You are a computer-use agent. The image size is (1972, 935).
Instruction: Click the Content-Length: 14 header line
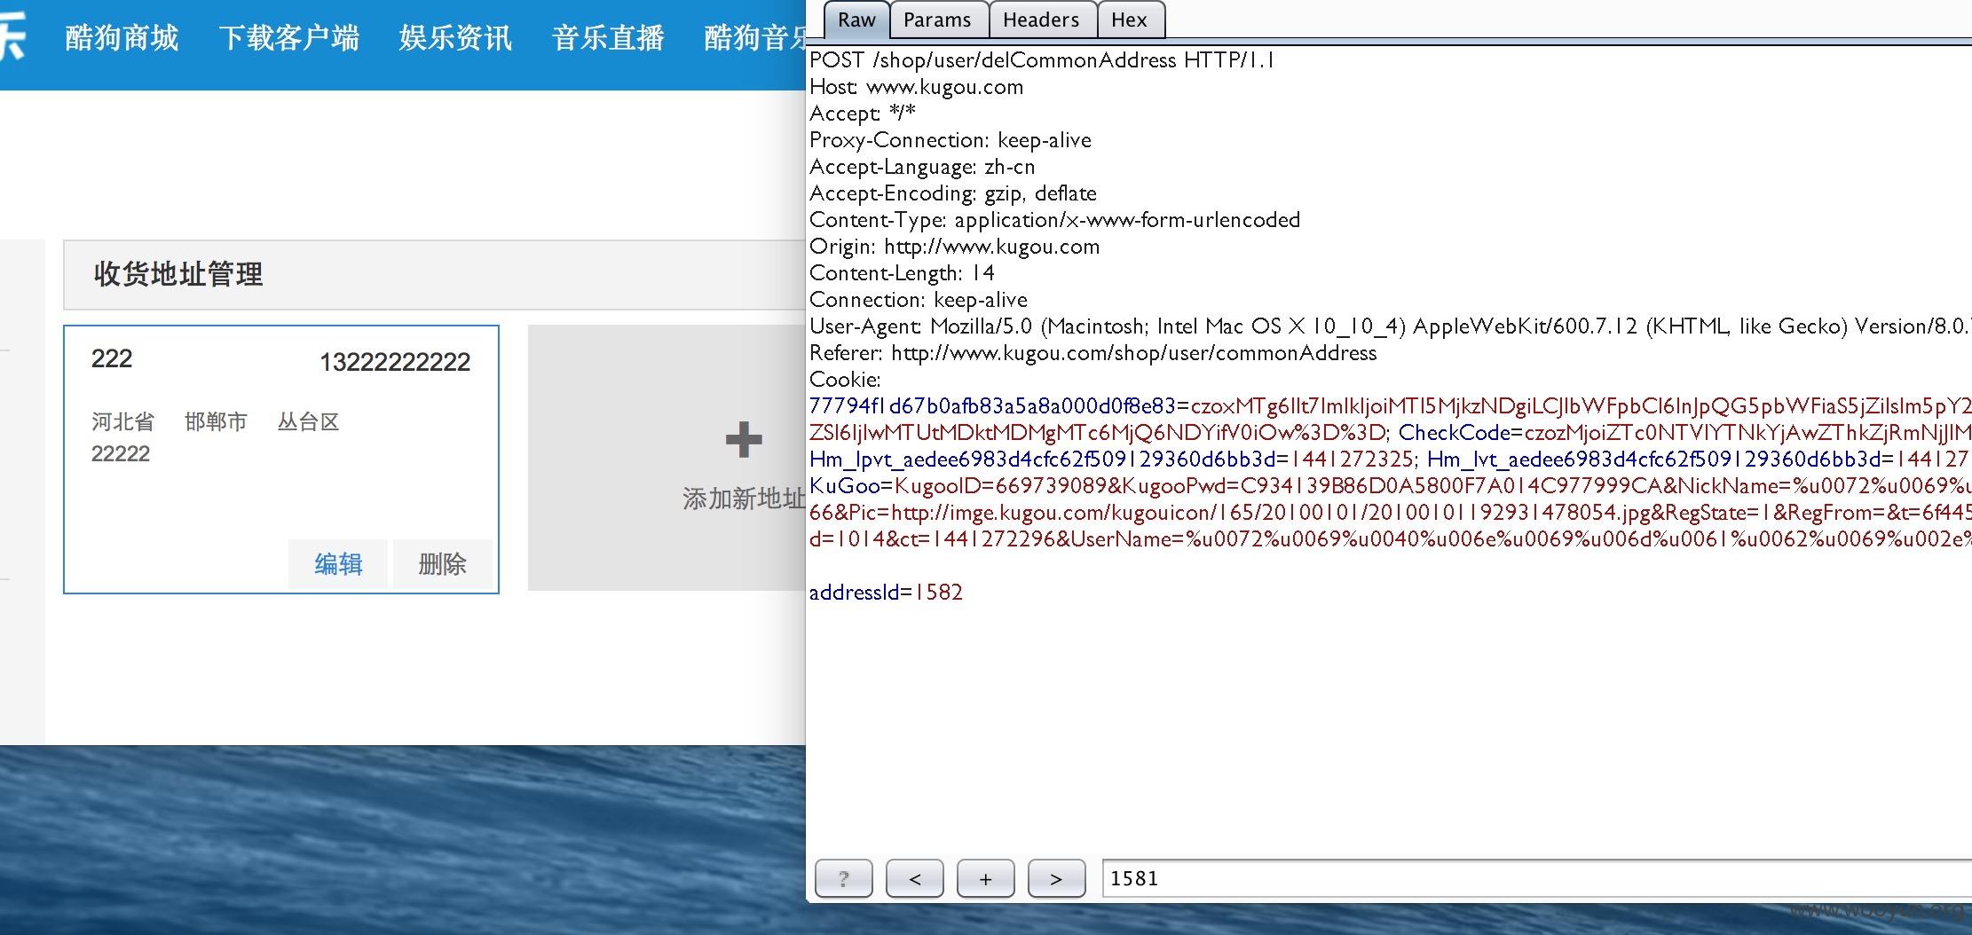coord(902,273)
